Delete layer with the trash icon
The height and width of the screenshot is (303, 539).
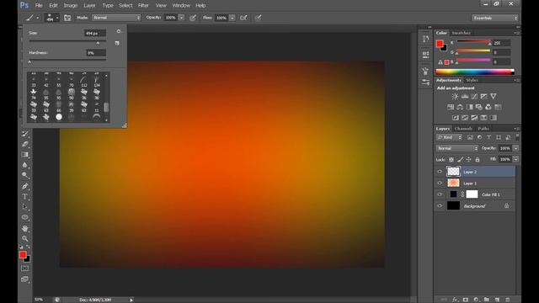point(508,300)
